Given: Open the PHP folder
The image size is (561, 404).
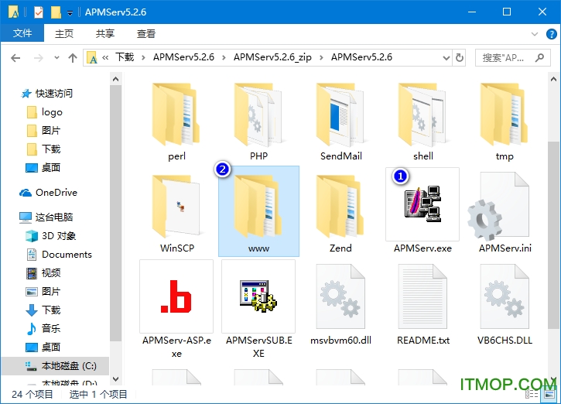Looking at the screenshot, I should coord(258,122).
